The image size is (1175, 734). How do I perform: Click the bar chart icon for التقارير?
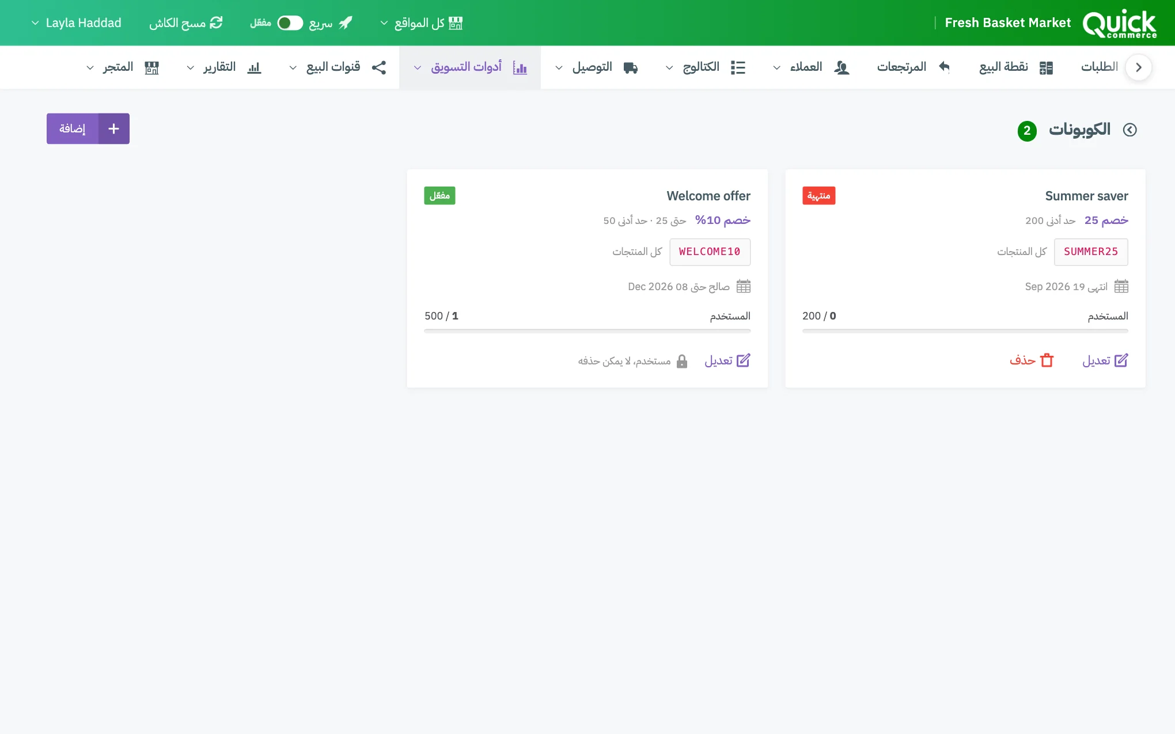(x=254, y=67)
